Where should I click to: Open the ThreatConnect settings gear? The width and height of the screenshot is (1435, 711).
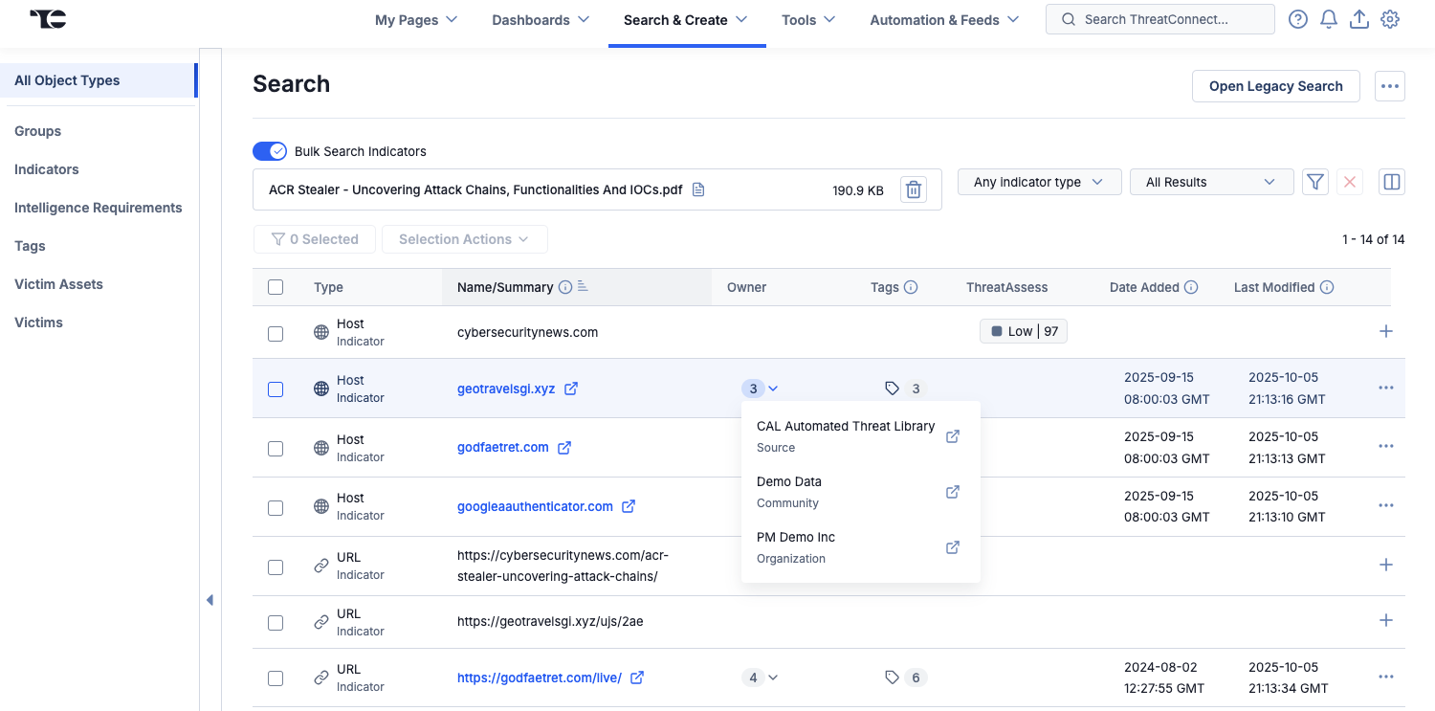point(1390,18)
